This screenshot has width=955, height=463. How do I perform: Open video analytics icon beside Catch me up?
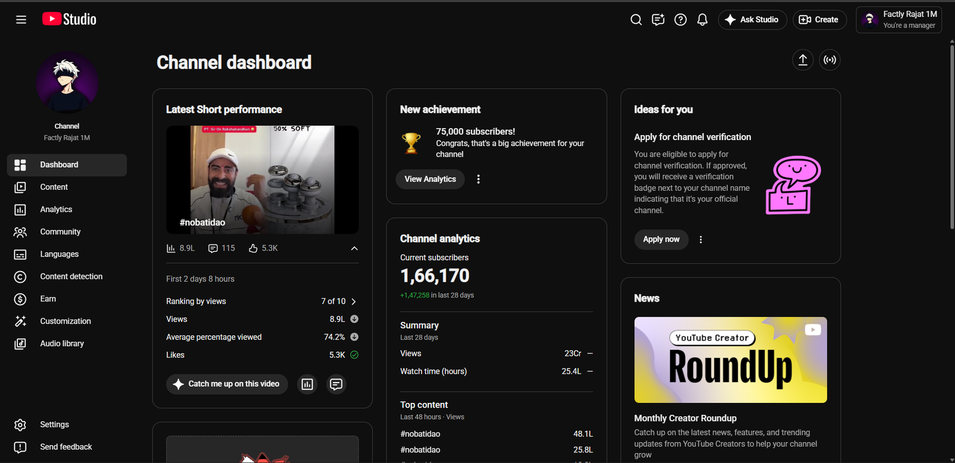point(307,384)
